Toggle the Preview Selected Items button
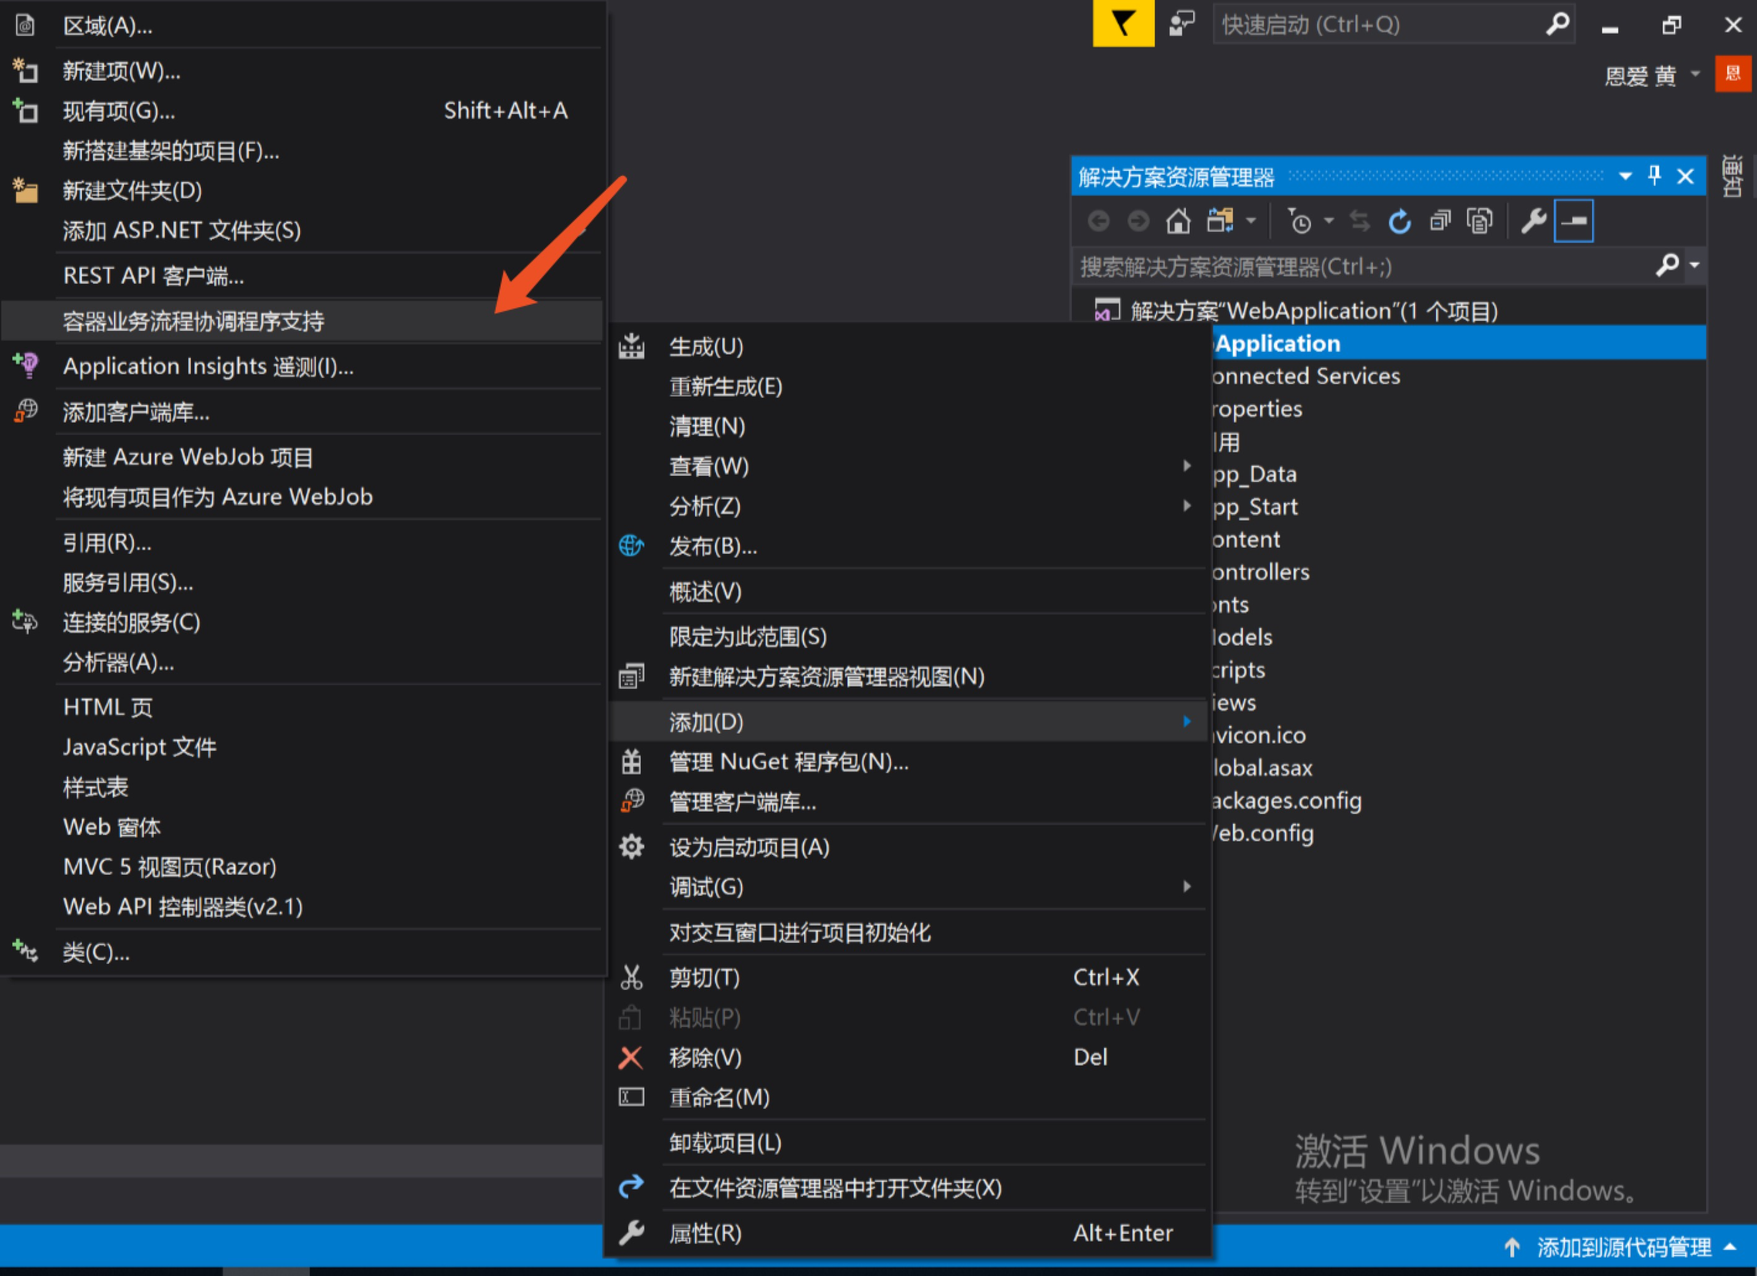 (x=1574, y=222)
